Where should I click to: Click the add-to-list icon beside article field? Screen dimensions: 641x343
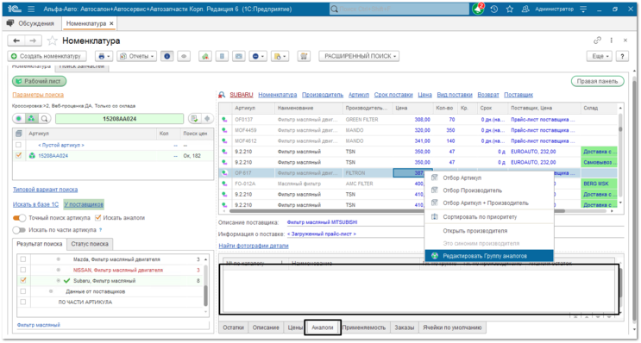pos(195,119)
